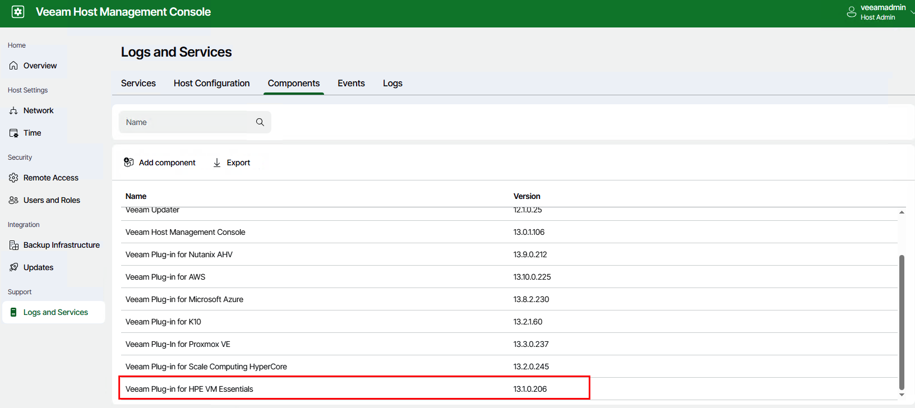Click the search magnifier icon
This screenshot has width=915, height=408.
pos(260,122)
